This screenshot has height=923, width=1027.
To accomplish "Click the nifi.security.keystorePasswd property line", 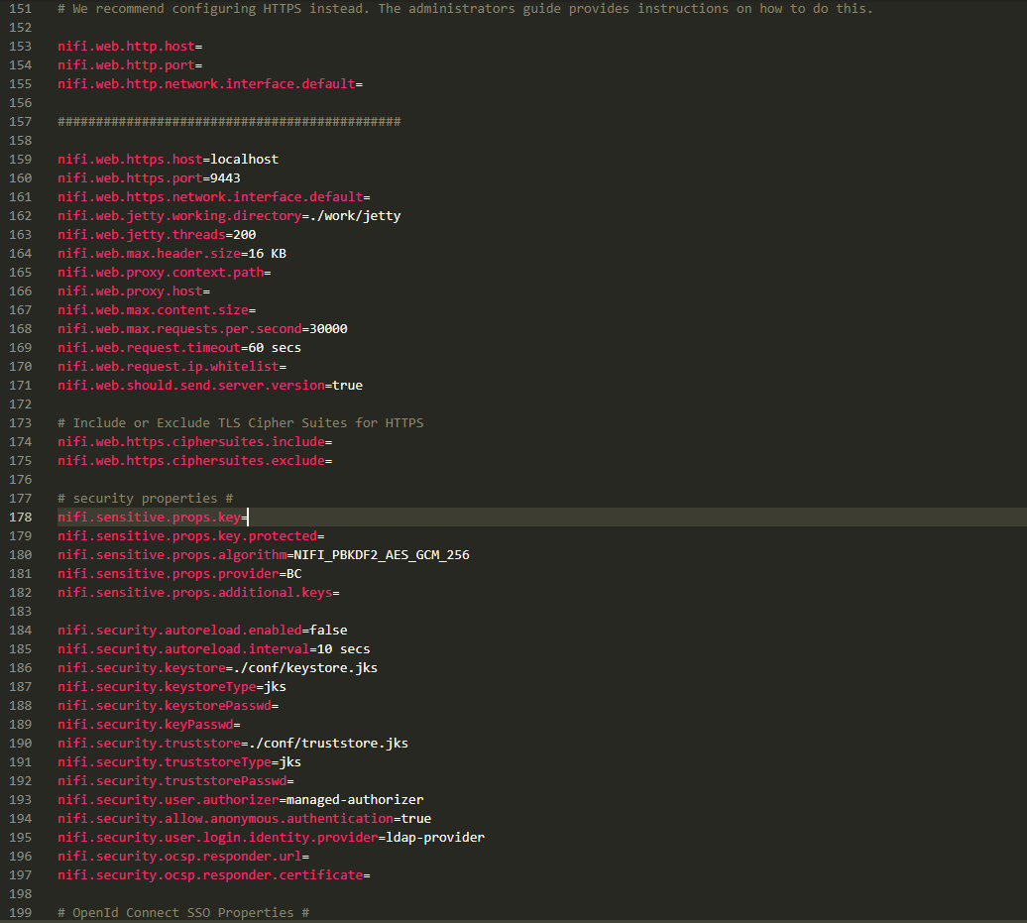I will point(164,706).
